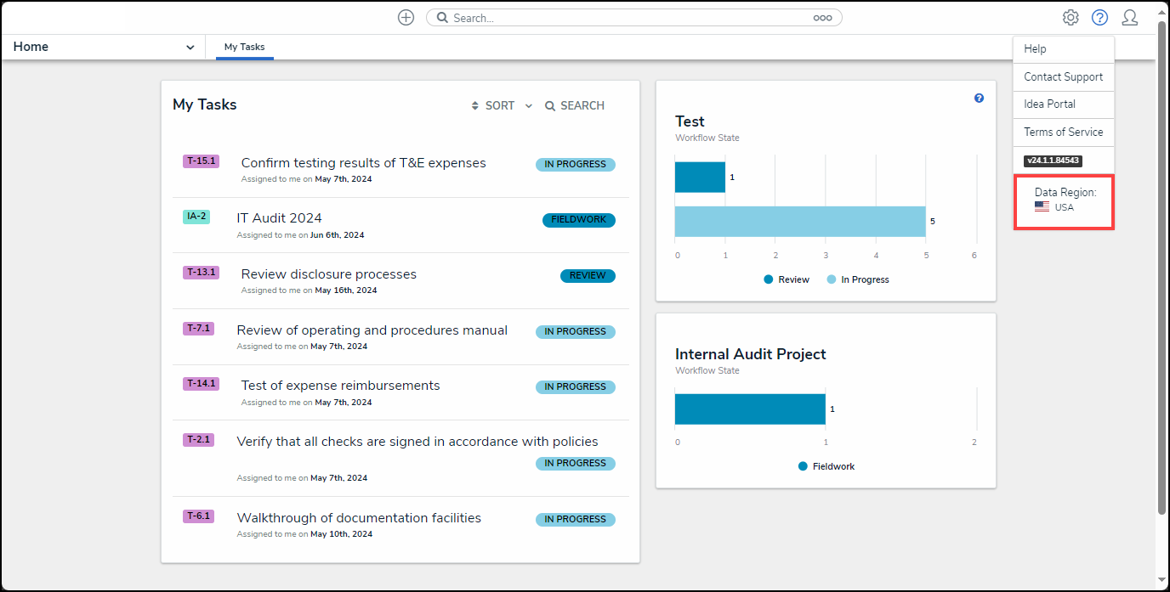Click the search bar magnifier icon
This screenshot has width=1170, height=592.
click(442, 18)
